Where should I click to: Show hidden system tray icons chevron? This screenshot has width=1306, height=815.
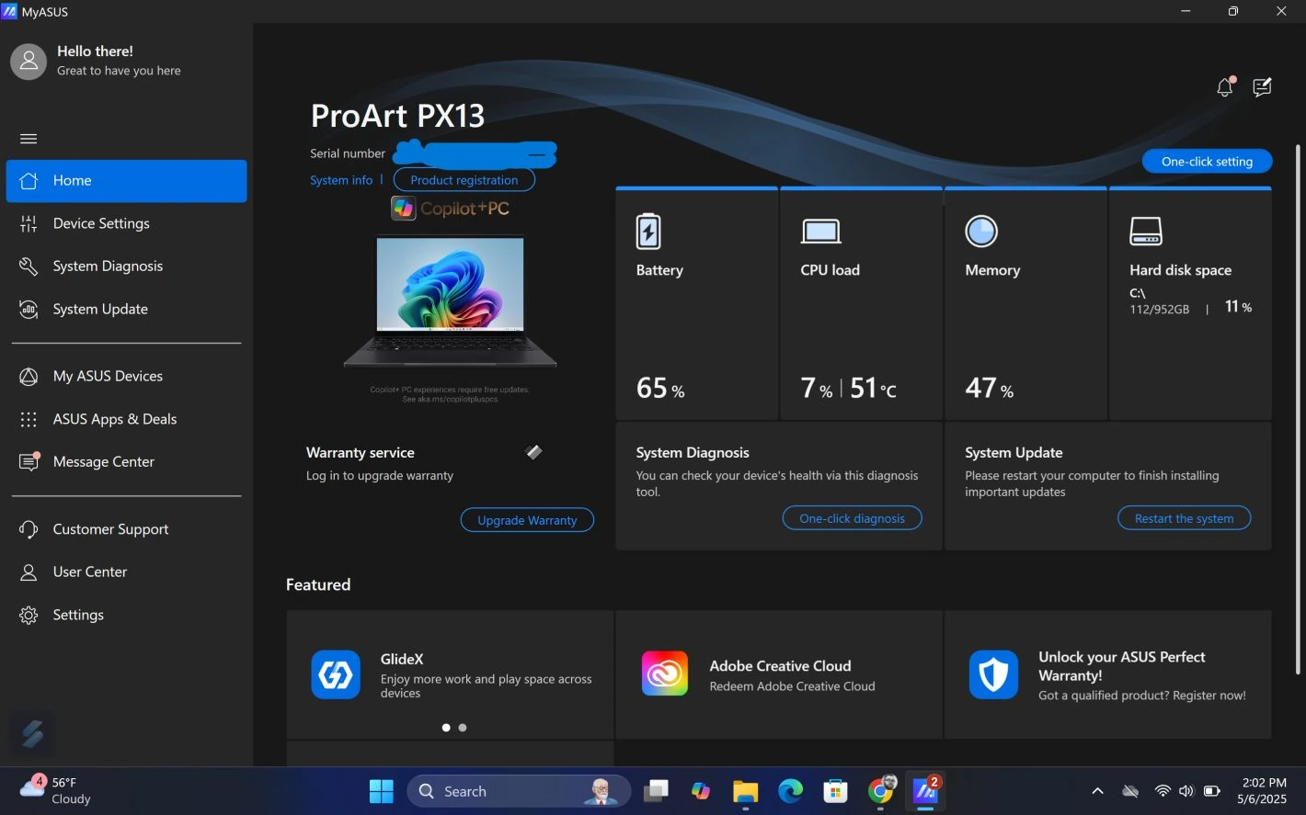1097,791
